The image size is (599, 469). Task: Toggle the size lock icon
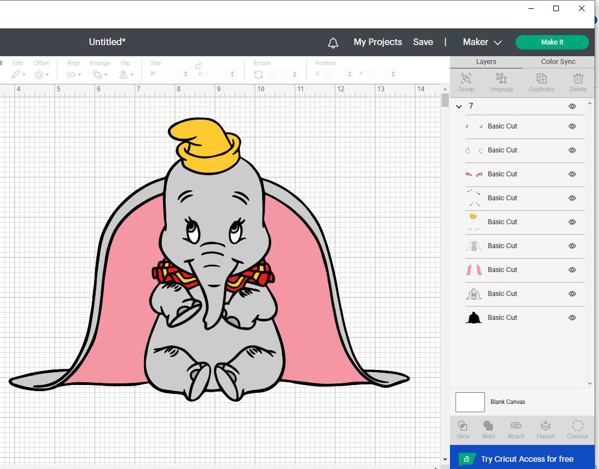198,66
